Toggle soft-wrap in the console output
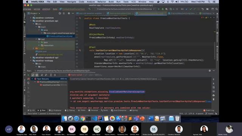The width and height of the screenshot is (242, 136). 213,87
